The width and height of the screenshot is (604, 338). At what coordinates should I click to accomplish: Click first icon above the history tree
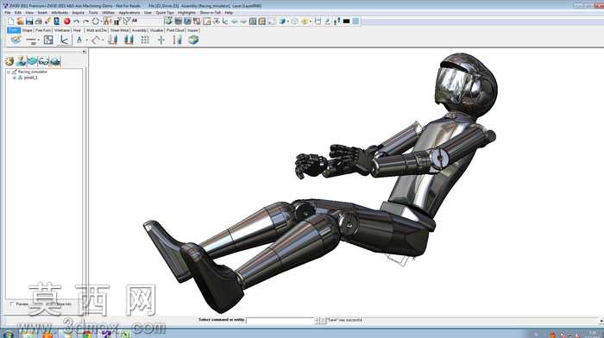click(x=9, y=61)
